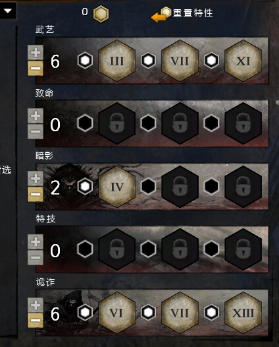Image resolution: width=279 pixels, height=347 pixels.
Task: Click the remaining trait points hexagon counter
Action: coord(101,13)
